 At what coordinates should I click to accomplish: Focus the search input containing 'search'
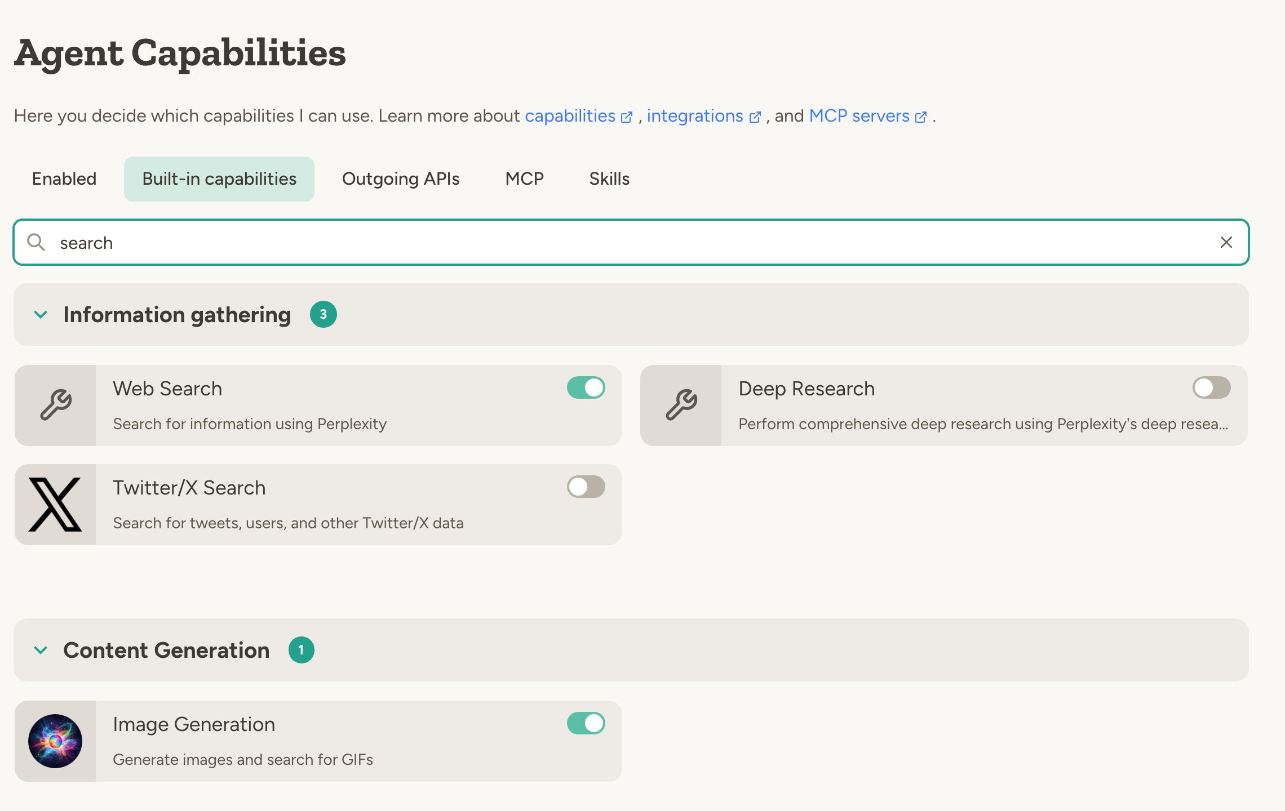click(631, 242)
